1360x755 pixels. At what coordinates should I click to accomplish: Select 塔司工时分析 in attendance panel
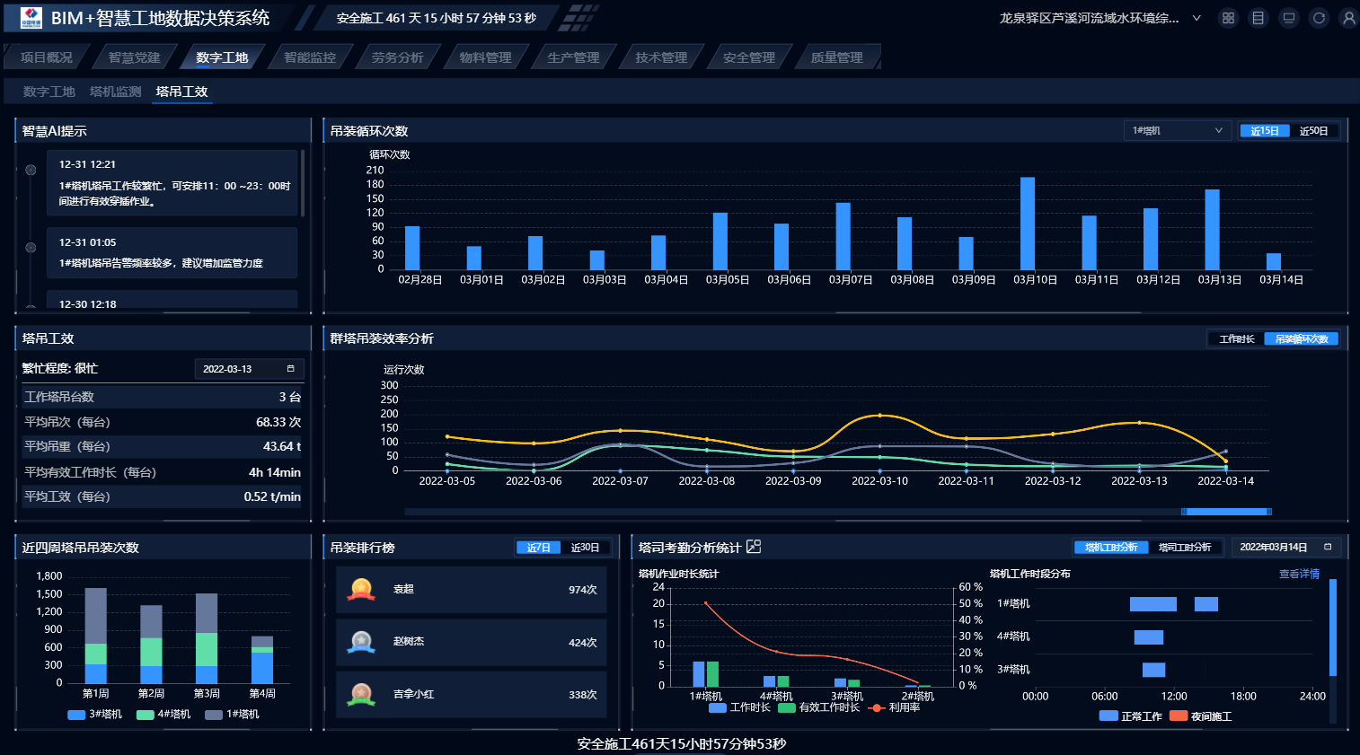point(1184,548)
